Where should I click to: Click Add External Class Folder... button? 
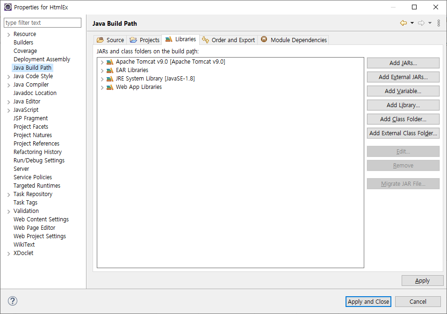click(403, 133)
